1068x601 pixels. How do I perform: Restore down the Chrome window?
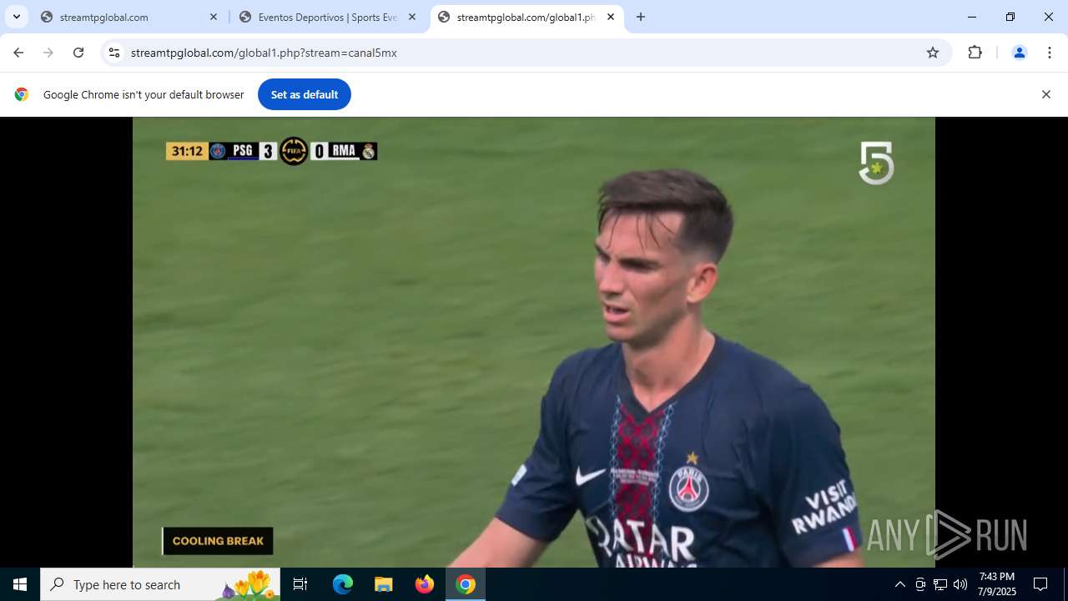coord(1010,17)
